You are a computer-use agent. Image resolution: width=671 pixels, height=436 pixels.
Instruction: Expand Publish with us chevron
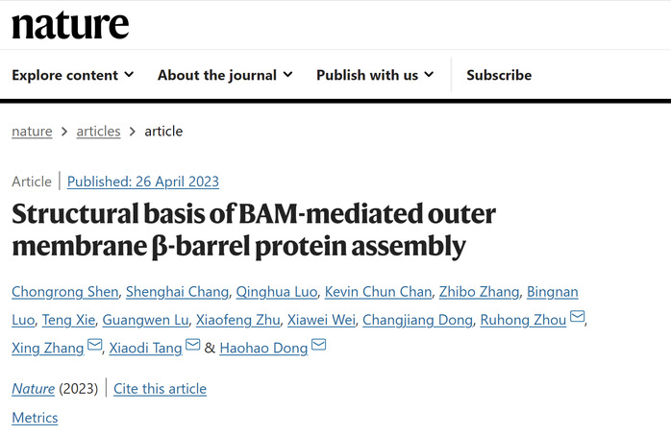pyautogui.click(x=429, y=75)
